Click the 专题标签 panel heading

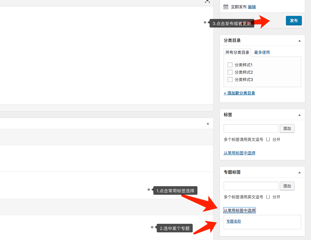[232, 172]
